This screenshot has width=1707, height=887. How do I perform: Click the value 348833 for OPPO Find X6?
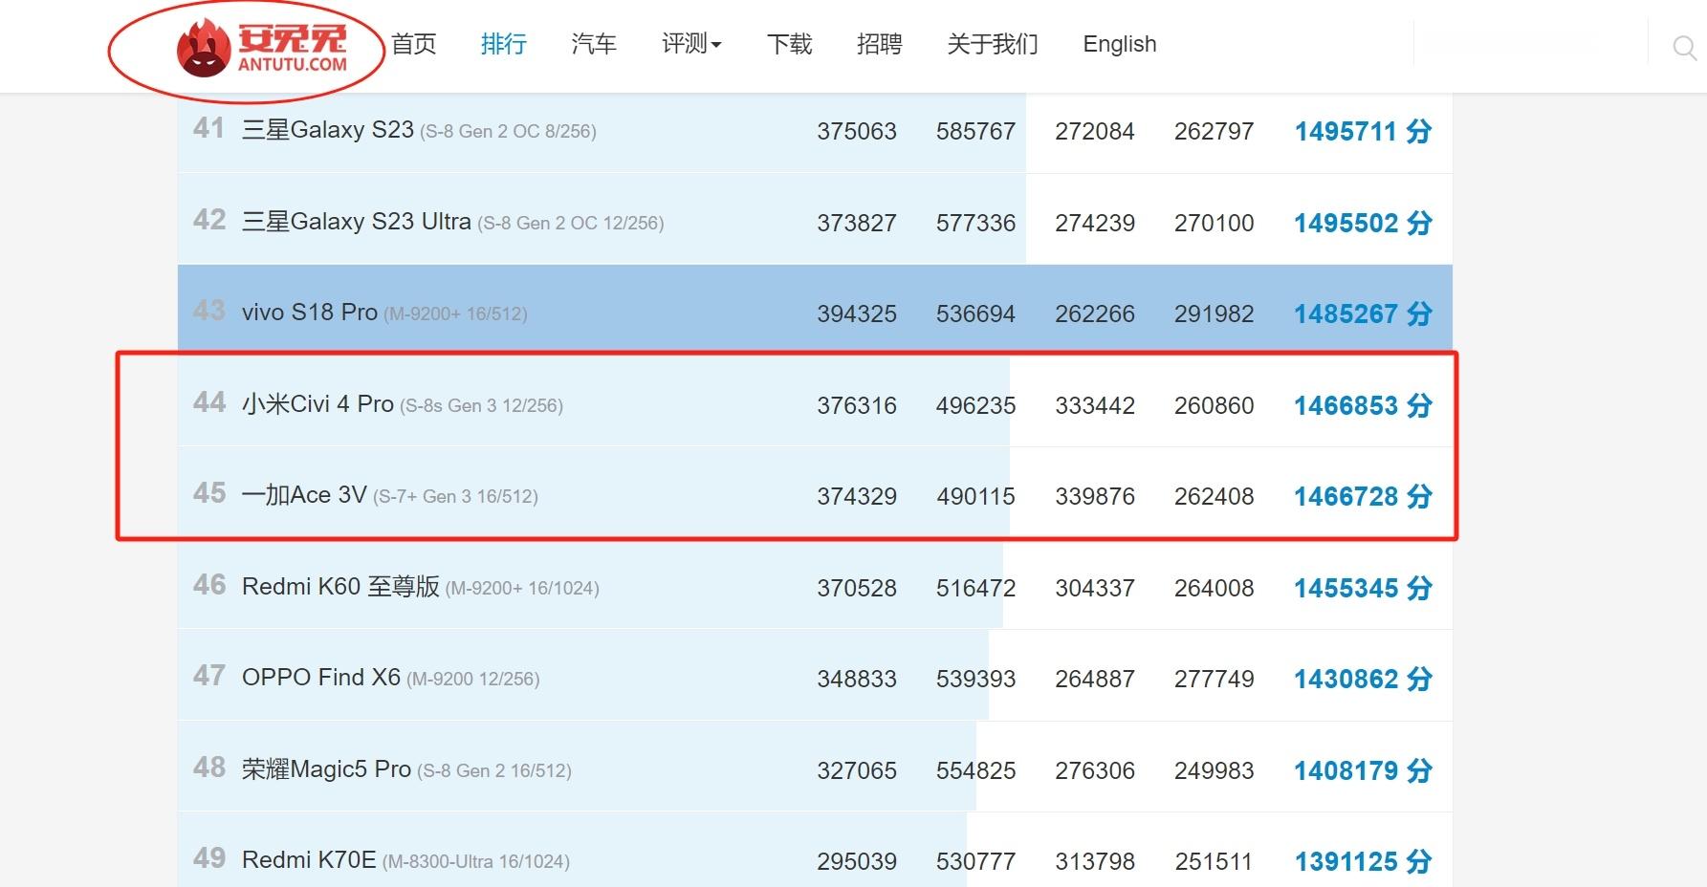(x=857, y=679)
